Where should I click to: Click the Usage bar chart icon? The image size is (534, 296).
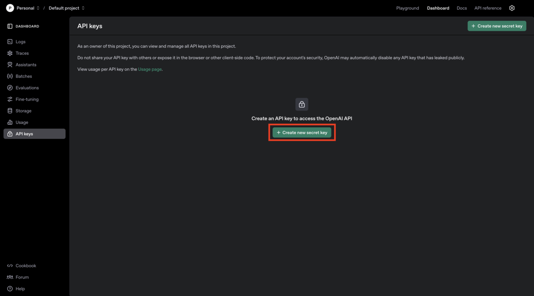tap(10, 122)
